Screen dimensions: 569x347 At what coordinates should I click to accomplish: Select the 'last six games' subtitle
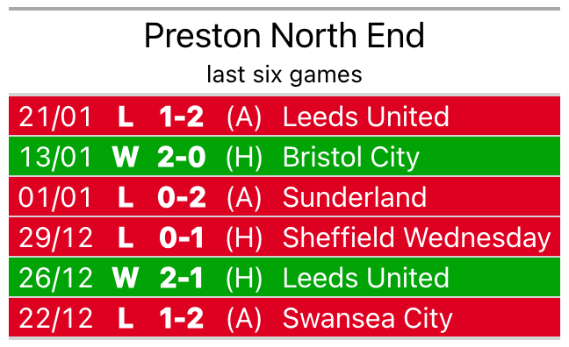coord(284,74)
